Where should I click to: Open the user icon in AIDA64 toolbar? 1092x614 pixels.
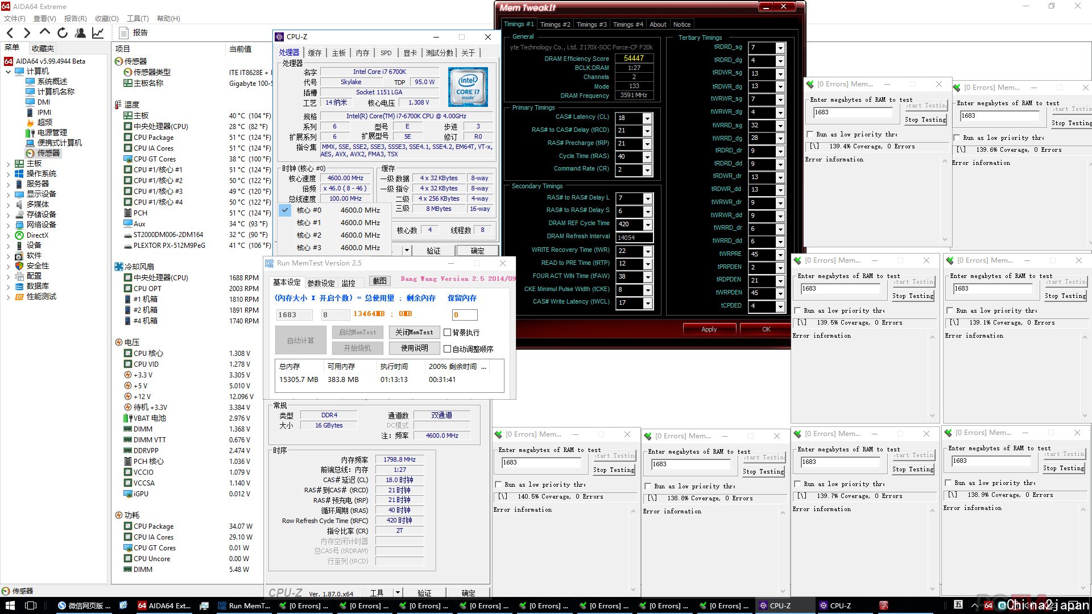(x=80, y=33)
